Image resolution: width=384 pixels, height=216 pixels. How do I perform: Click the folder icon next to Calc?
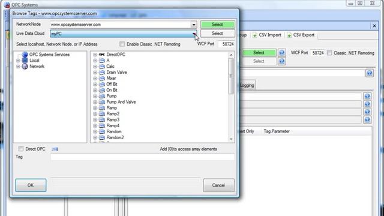[x=101, y=67]
